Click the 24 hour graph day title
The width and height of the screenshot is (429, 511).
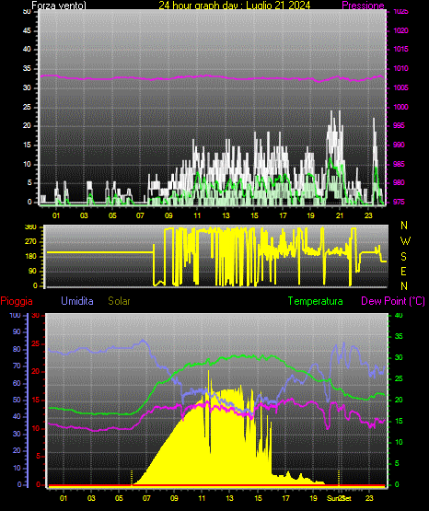[234, 6]
